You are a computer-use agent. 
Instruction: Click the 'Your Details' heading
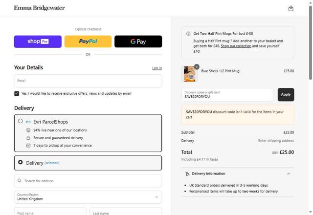28,67
